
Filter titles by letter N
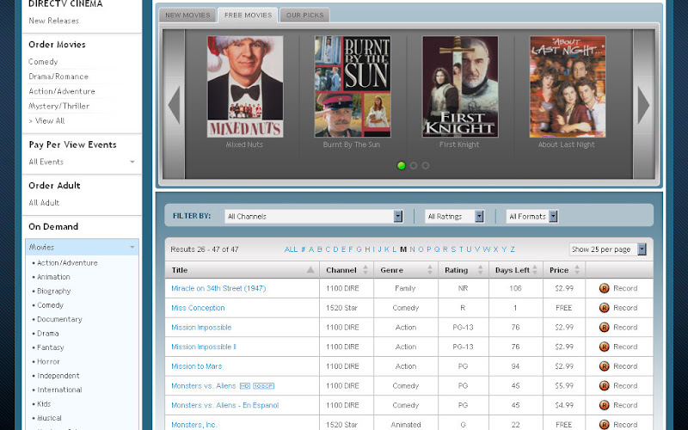pos(412,249)
